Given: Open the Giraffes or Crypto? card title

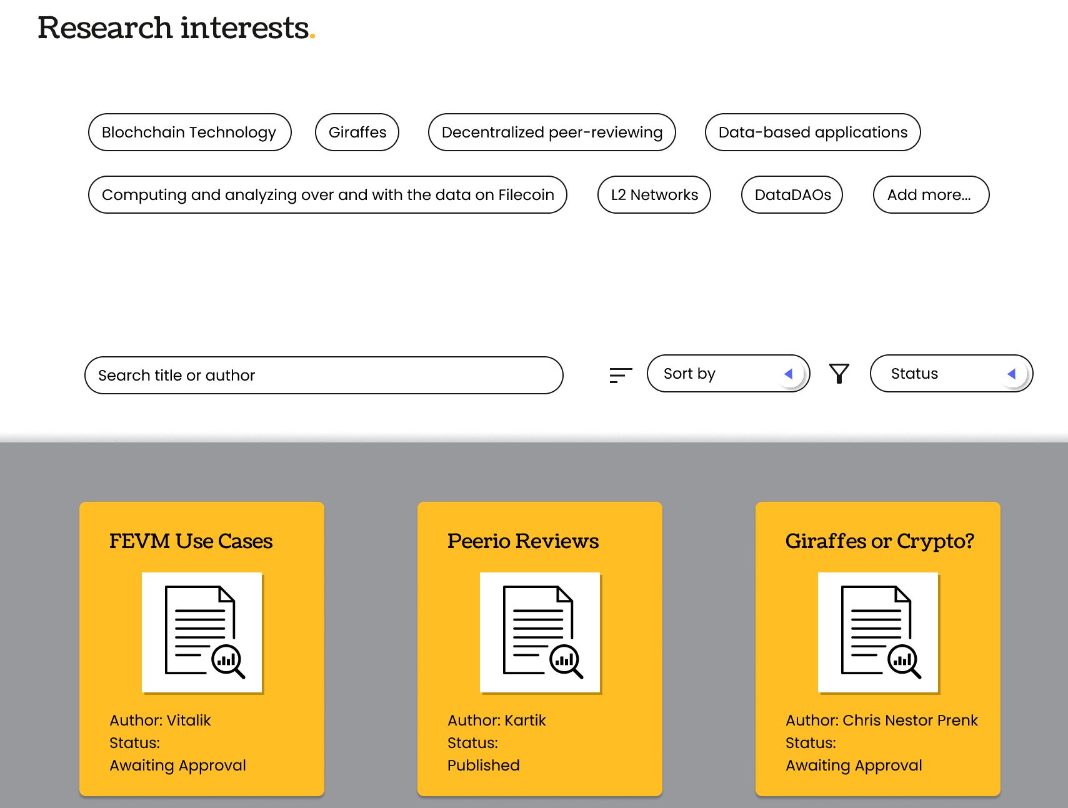Looking at the screenshot, I should point(880,541).
